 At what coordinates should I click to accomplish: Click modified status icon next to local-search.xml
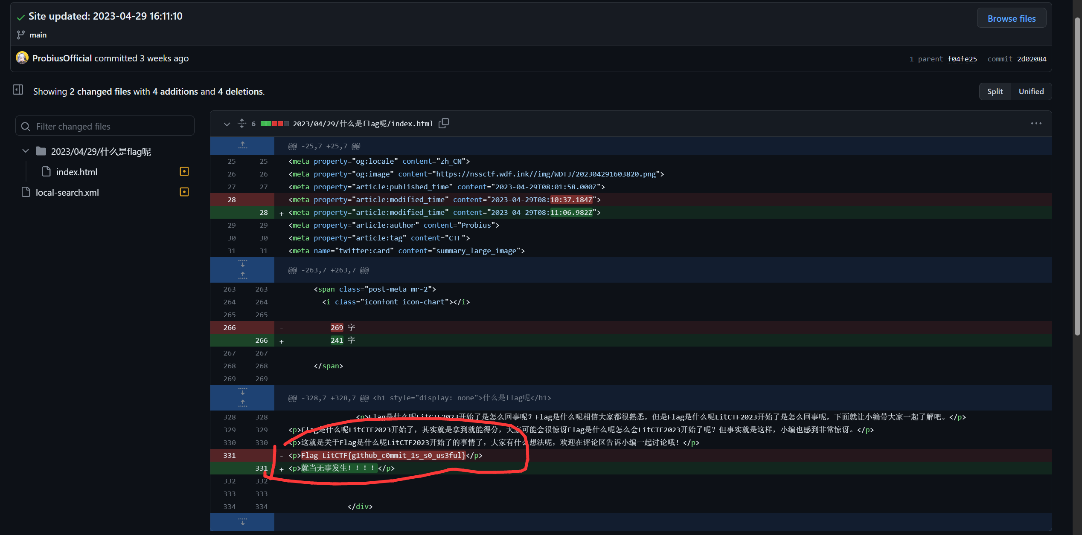(x=184, y=192)
